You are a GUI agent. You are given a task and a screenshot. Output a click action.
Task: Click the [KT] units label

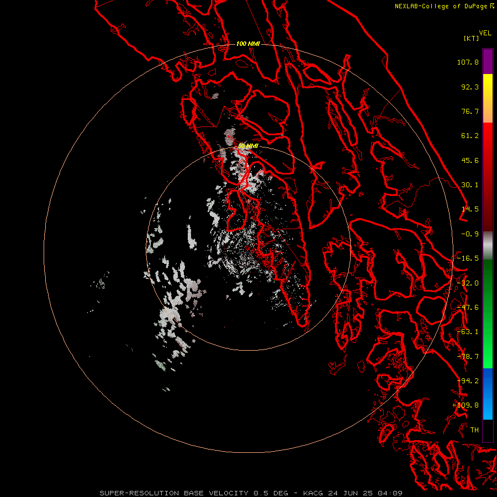tap(472, 38)
